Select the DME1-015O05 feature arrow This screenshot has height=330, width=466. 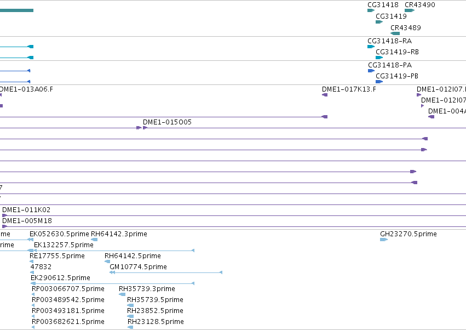145,128
